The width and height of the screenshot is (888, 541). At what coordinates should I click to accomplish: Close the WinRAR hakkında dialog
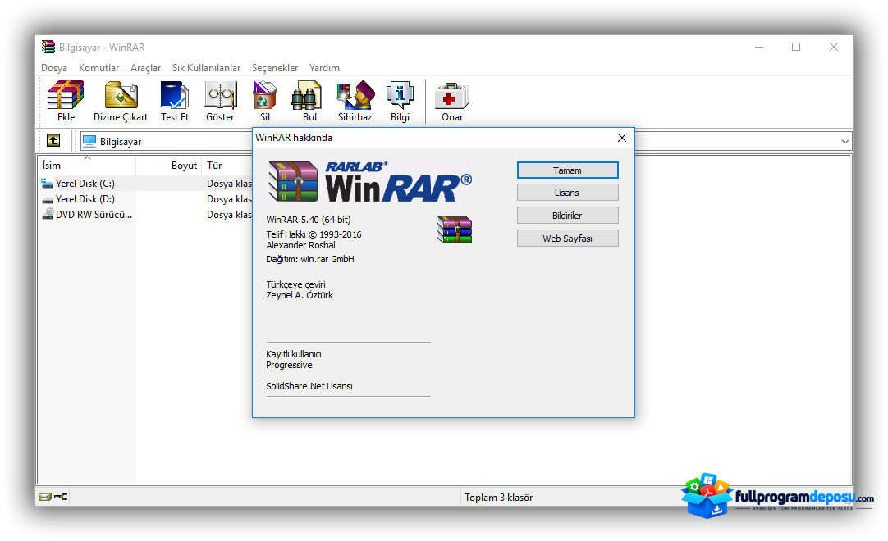[x=622, y=138]
